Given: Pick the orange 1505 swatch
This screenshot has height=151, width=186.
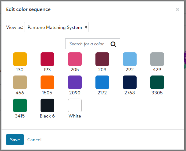Looking at the screenshot, I should tap(47, 82).
